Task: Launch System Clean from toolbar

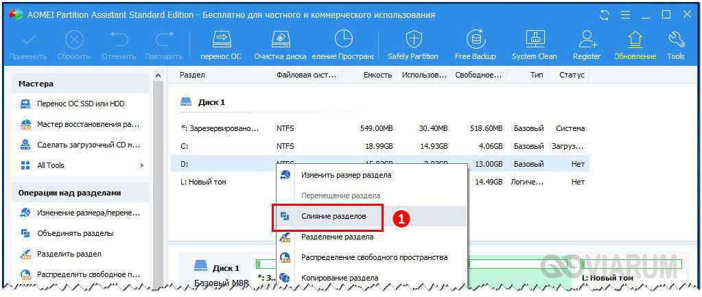Action: 534,40
